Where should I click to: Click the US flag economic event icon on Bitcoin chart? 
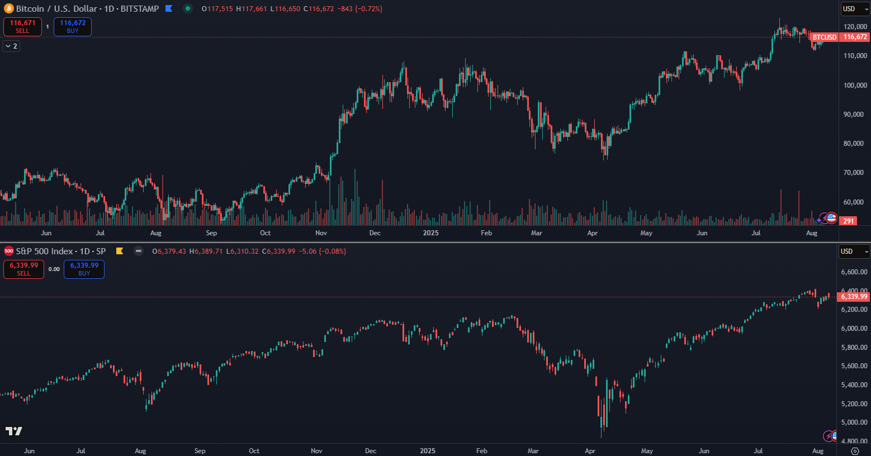click(x=831, y=218)
